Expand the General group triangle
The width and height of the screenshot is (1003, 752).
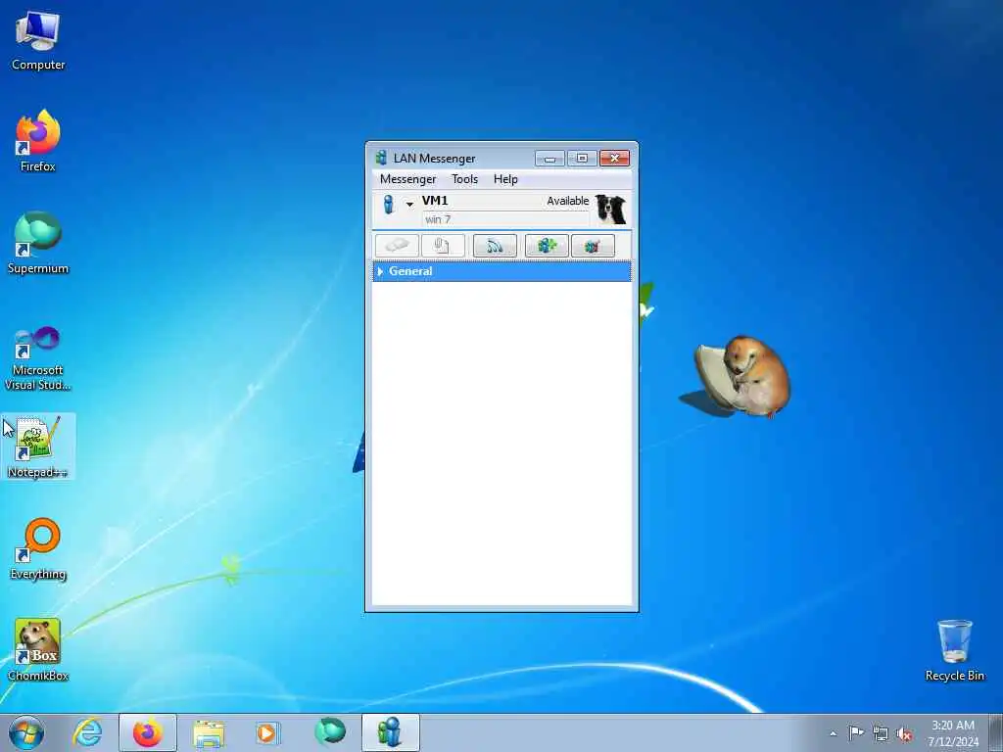point(380,271)
